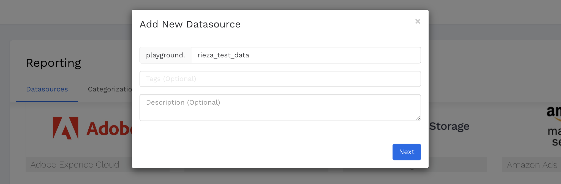The width and height of the screenshot is (561, 184).
Task: Click the red Adobe wordmark text
Action: pos(109,129)
